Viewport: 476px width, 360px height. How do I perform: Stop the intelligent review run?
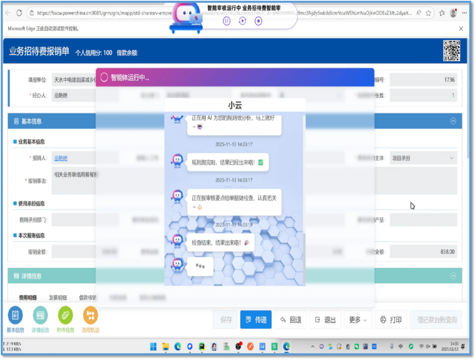[258, 21]
